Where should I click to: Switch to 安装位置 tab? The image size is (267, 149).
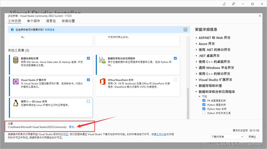(68, 21)
